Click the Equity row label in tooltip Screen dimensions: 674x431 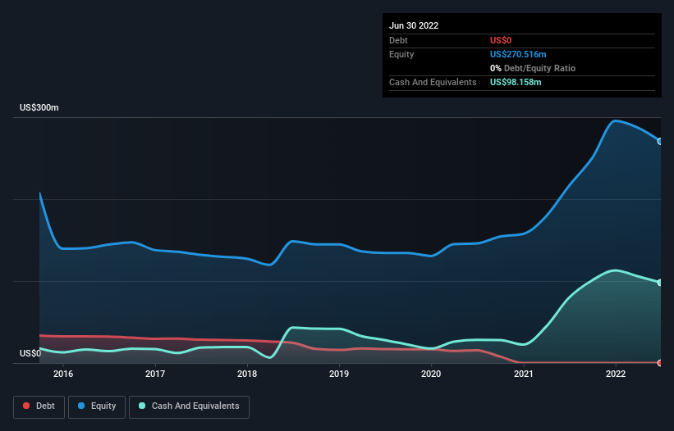(x=401, y=54)
